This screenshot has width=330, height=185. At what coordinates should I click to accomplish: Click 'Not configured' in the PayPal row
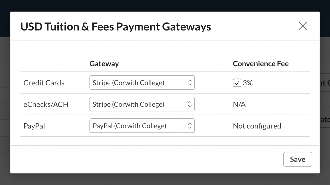pos(257,126)
